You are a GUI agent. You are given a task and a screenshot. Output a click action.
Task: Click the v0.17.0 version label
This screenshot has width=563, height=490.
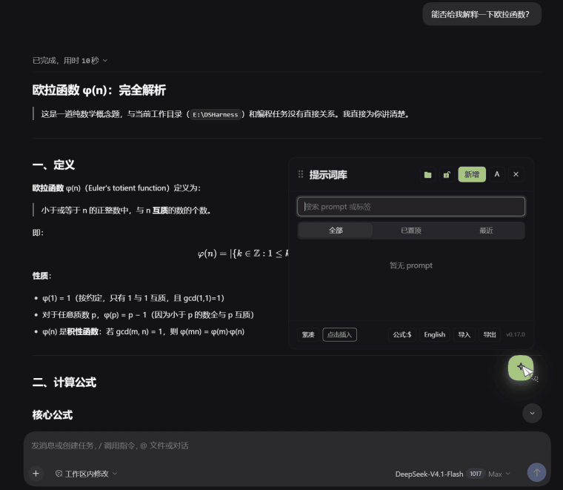tap(516, 335)
